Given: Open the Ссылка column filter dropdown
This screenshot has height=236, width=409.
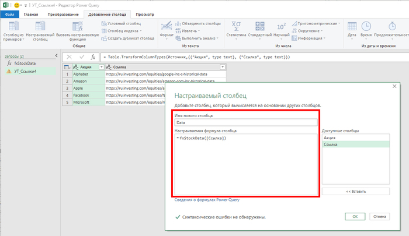Looking at the screenshot, I should (222, 67).
